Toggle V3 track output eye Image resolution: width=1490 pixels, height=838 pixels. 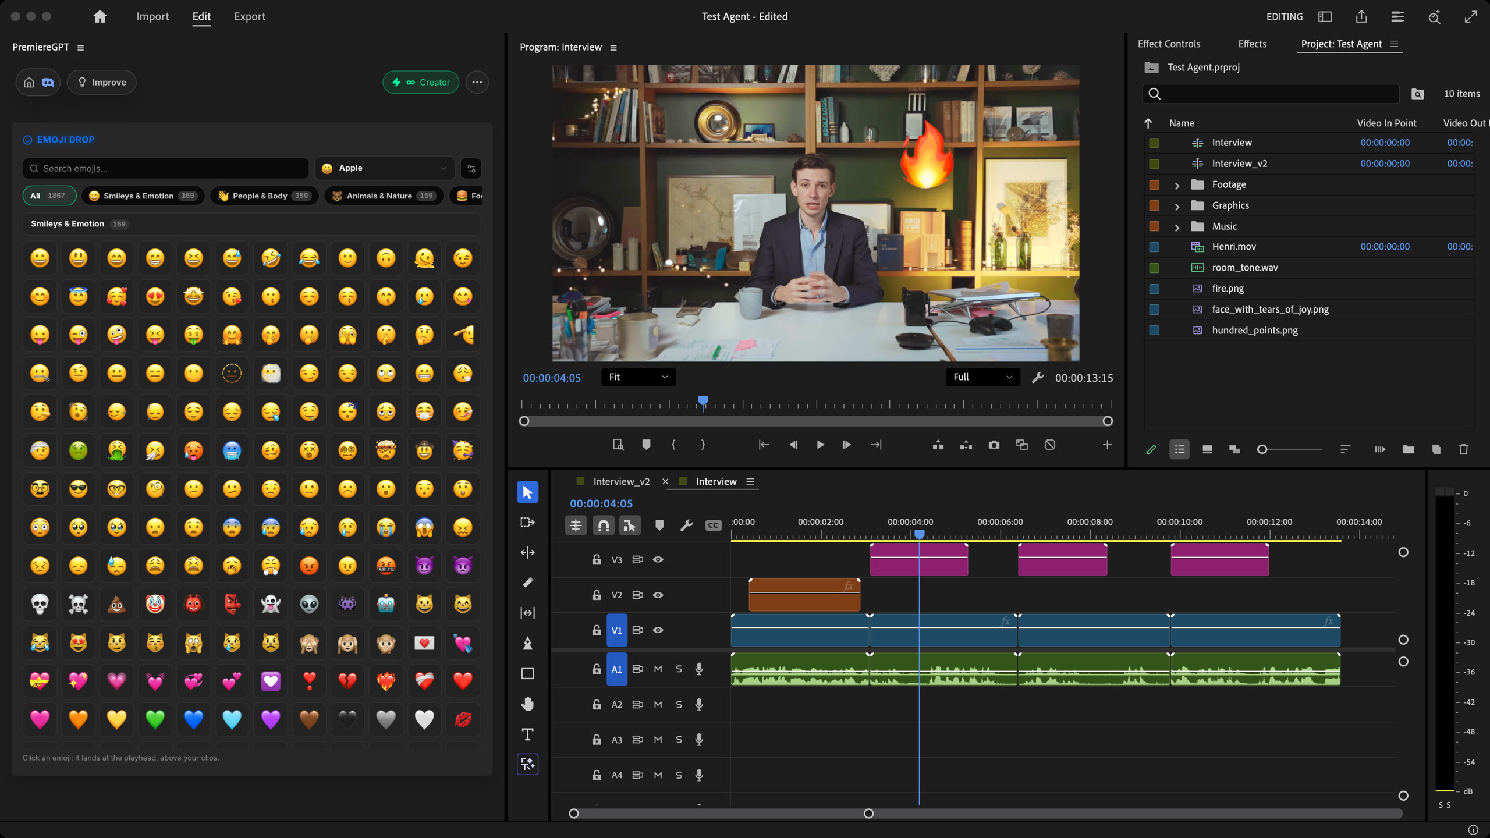click(x=658, y=560)
